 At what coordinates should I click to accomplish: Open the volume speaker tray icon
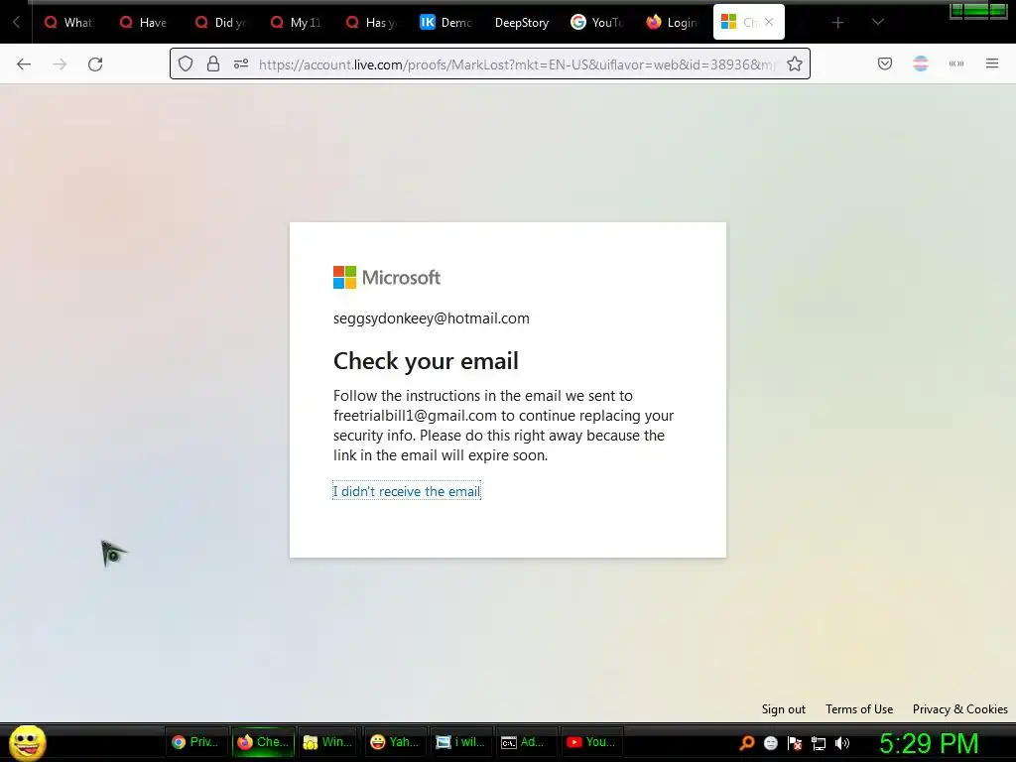842,743
